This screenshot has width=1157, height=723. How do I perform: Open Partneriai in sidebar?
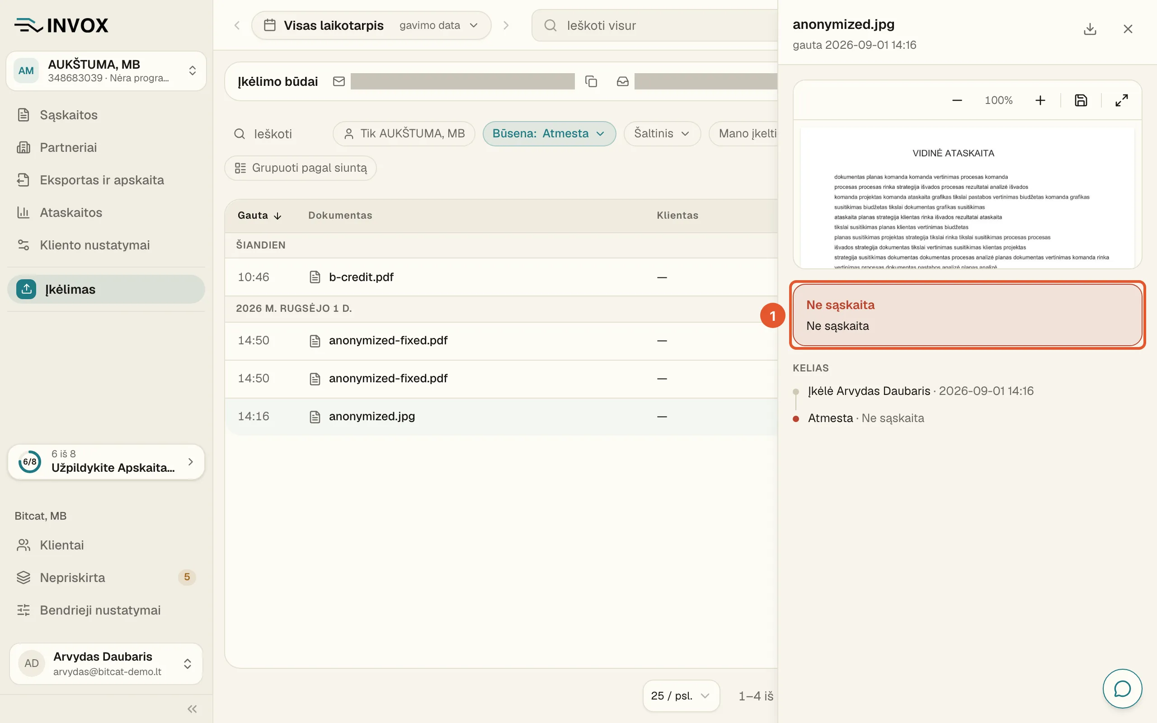click(x=106, y=147)
